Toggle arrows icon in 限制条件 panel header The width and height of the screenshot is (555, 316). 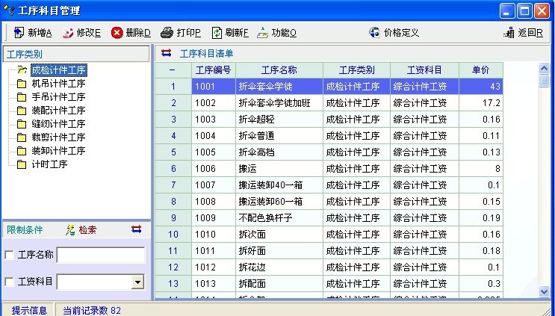point(136,229)
